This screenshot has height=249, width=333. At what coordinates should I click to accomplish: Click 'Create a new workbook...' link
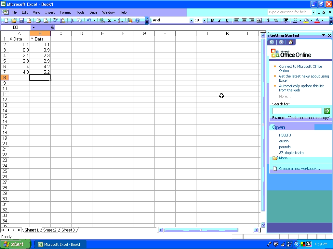299,169
